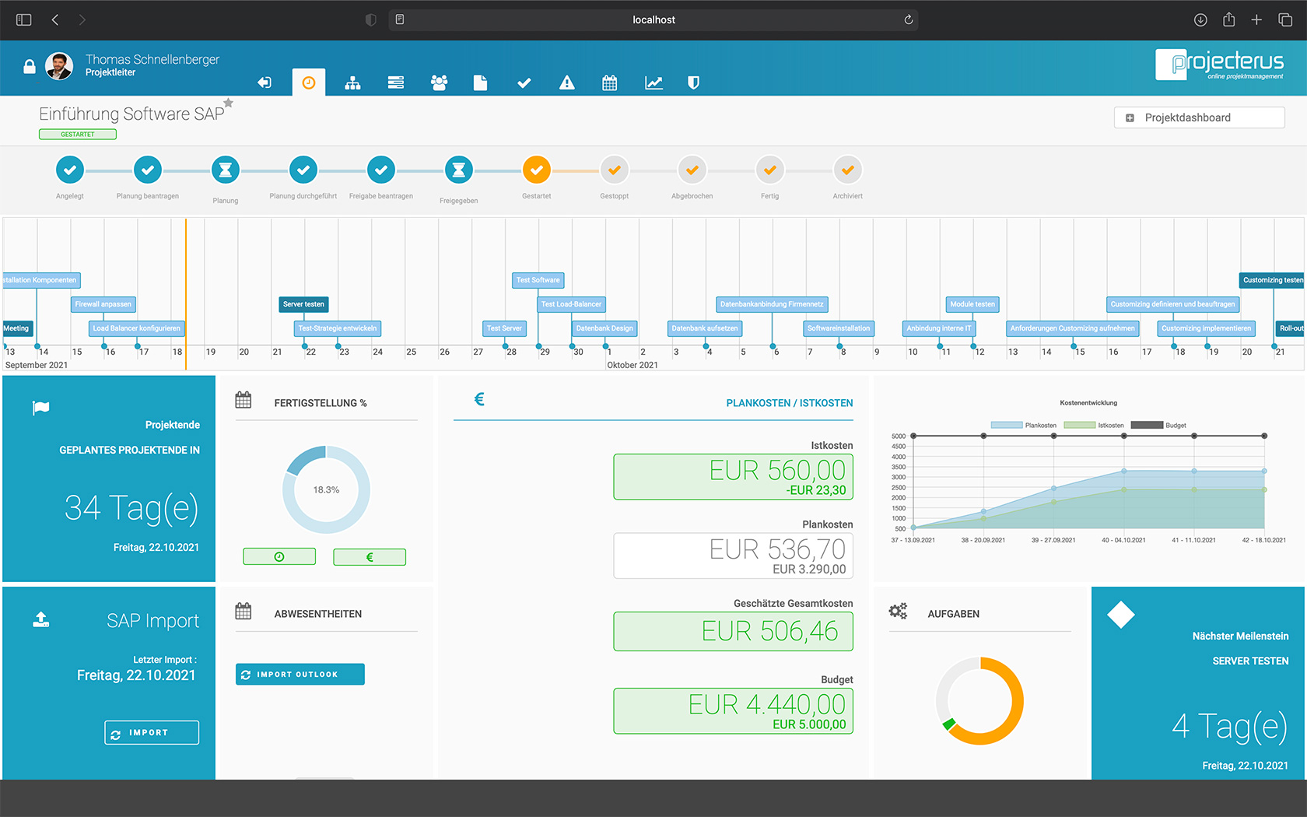Open the calendar icon in top navigation
Viewport: 1307px width, 817px height.
(609, 82)
